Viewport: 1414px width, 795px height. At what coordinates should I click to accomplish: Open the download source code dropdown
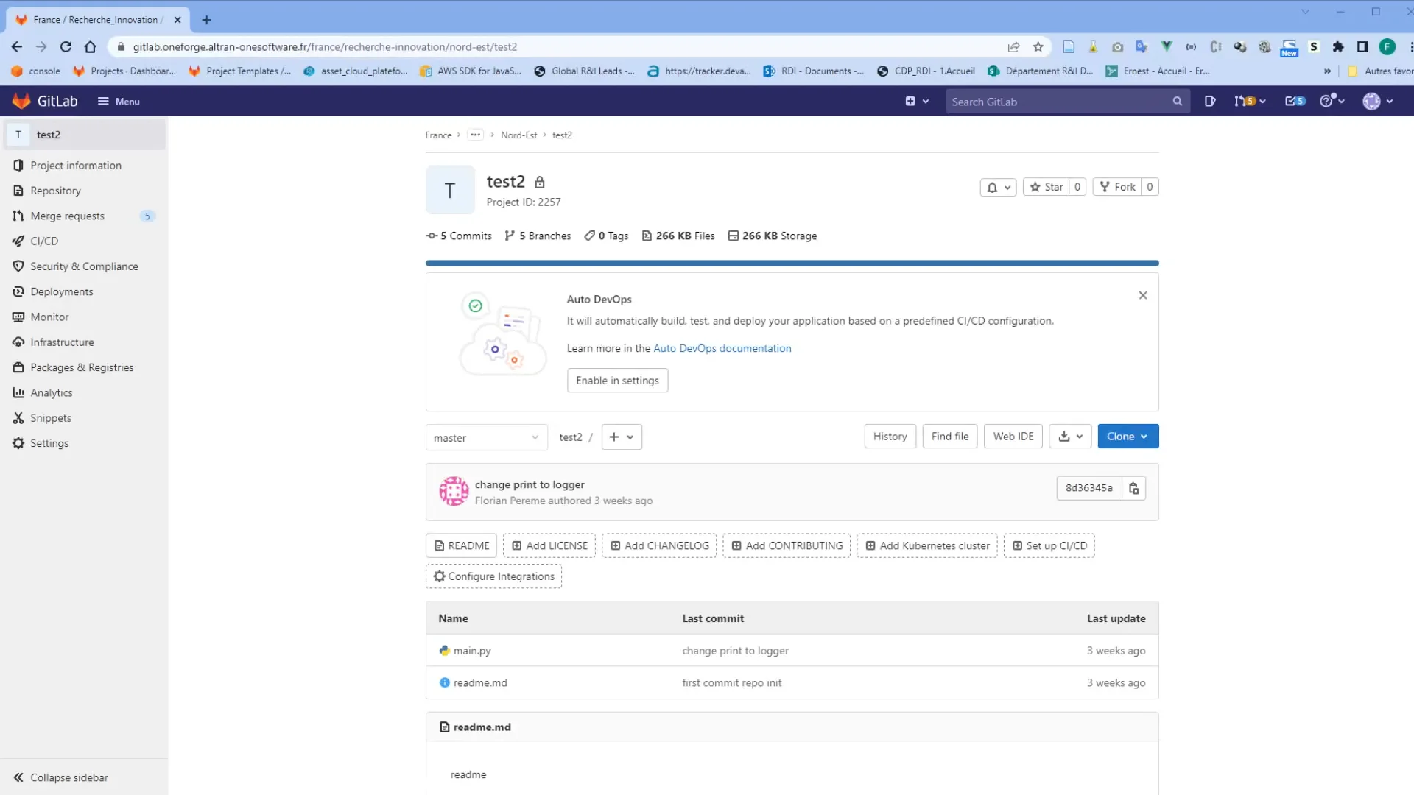[x=1070, y=437]
